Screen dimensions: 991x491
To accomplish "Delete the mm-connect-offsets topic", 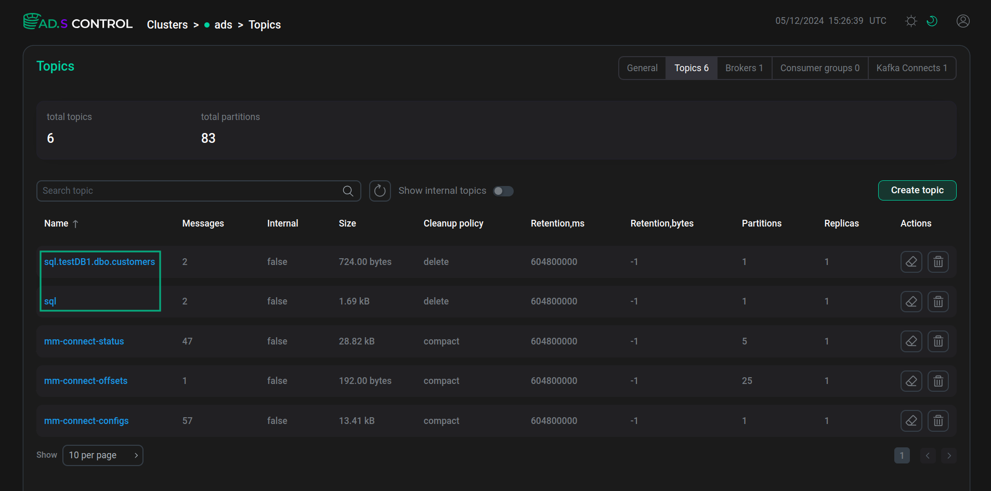I will pos(938,381).
